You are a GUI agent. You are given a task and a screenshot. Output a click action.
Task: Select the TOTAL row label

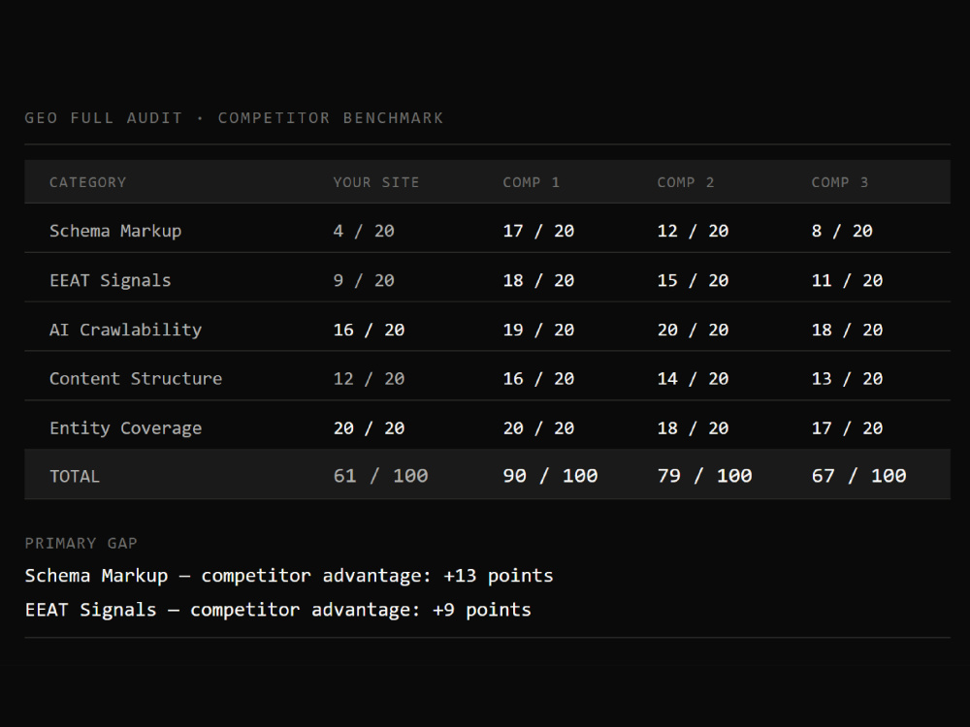(75, 477)
